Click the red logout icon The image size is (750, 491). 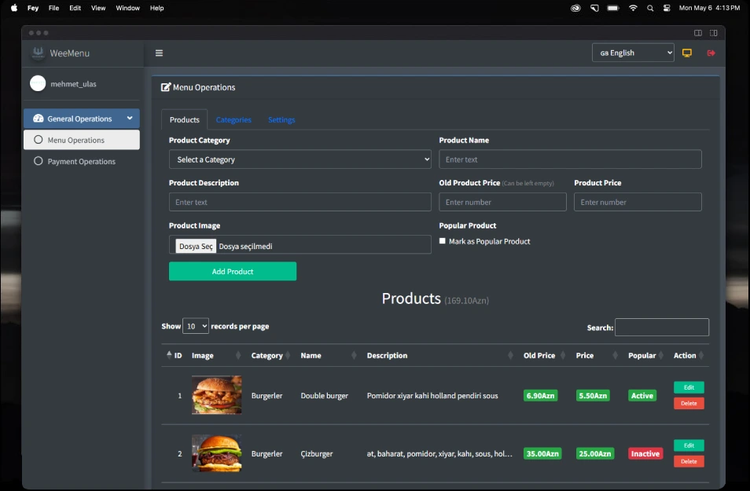click(x=711, y=53)
